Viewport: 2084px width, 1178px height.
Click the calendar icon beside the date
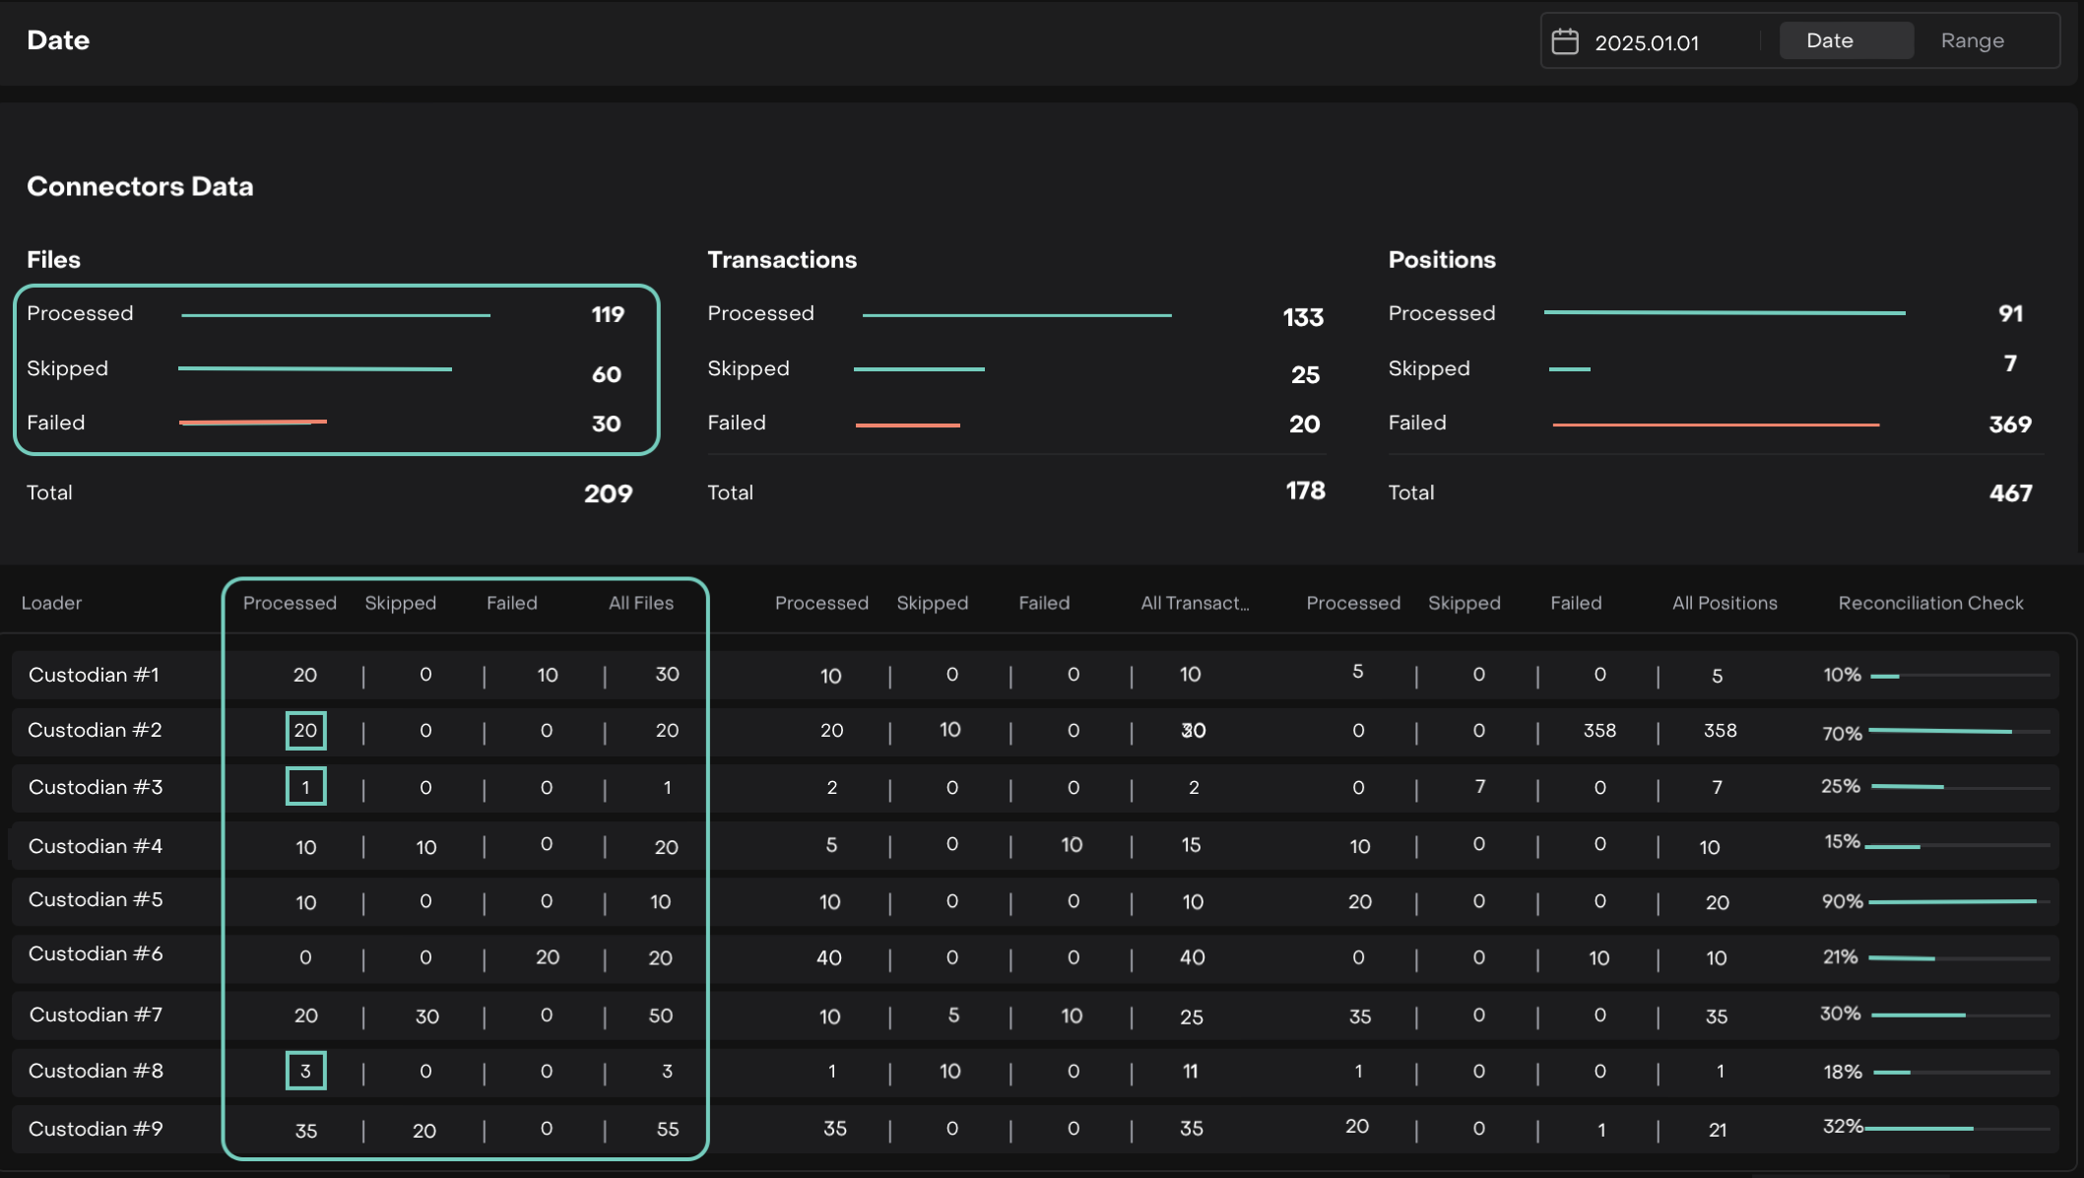[1565, 41]
